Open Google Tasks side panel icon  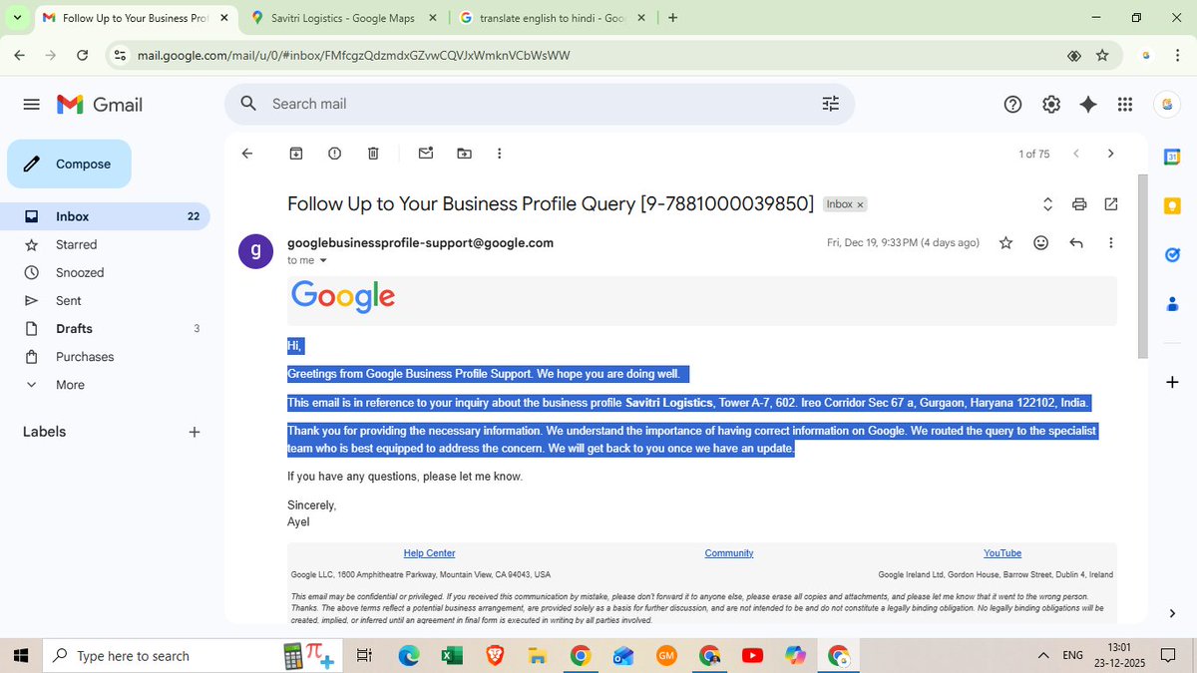[x=1173, y=254]
